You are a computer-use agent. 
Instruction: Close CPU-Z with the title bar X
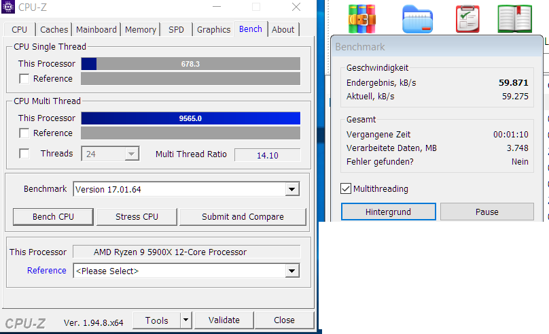pos(296,7)
